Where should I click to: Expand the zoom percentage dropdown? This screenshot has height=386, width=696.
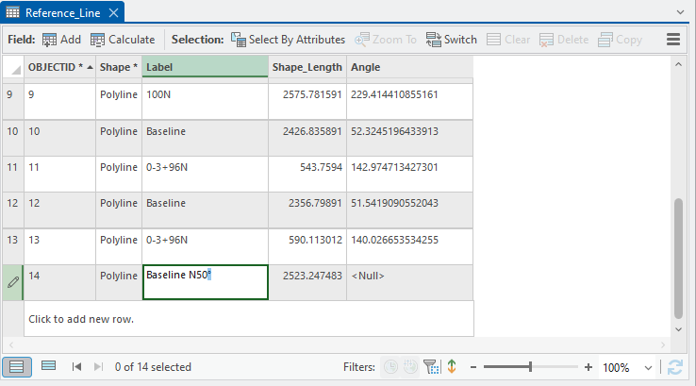pyautogui.click(x=648, y=368)
